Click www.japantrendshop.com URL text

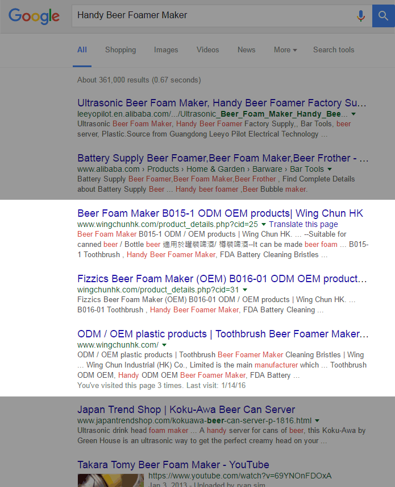click(x=194, y=421)
